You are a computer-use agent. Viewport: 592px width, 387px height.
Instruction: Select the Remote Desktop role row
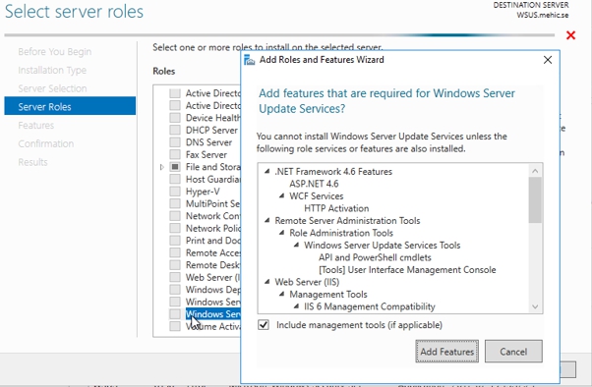coord(213,265)
